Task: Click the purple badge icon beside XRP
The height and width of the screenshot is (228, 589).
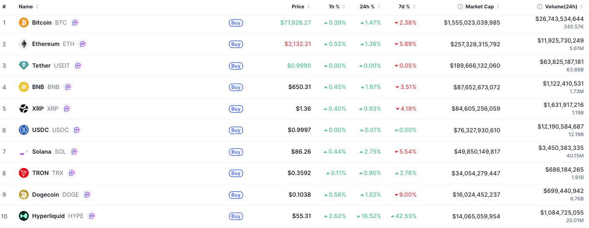Action: coord(67,109)
